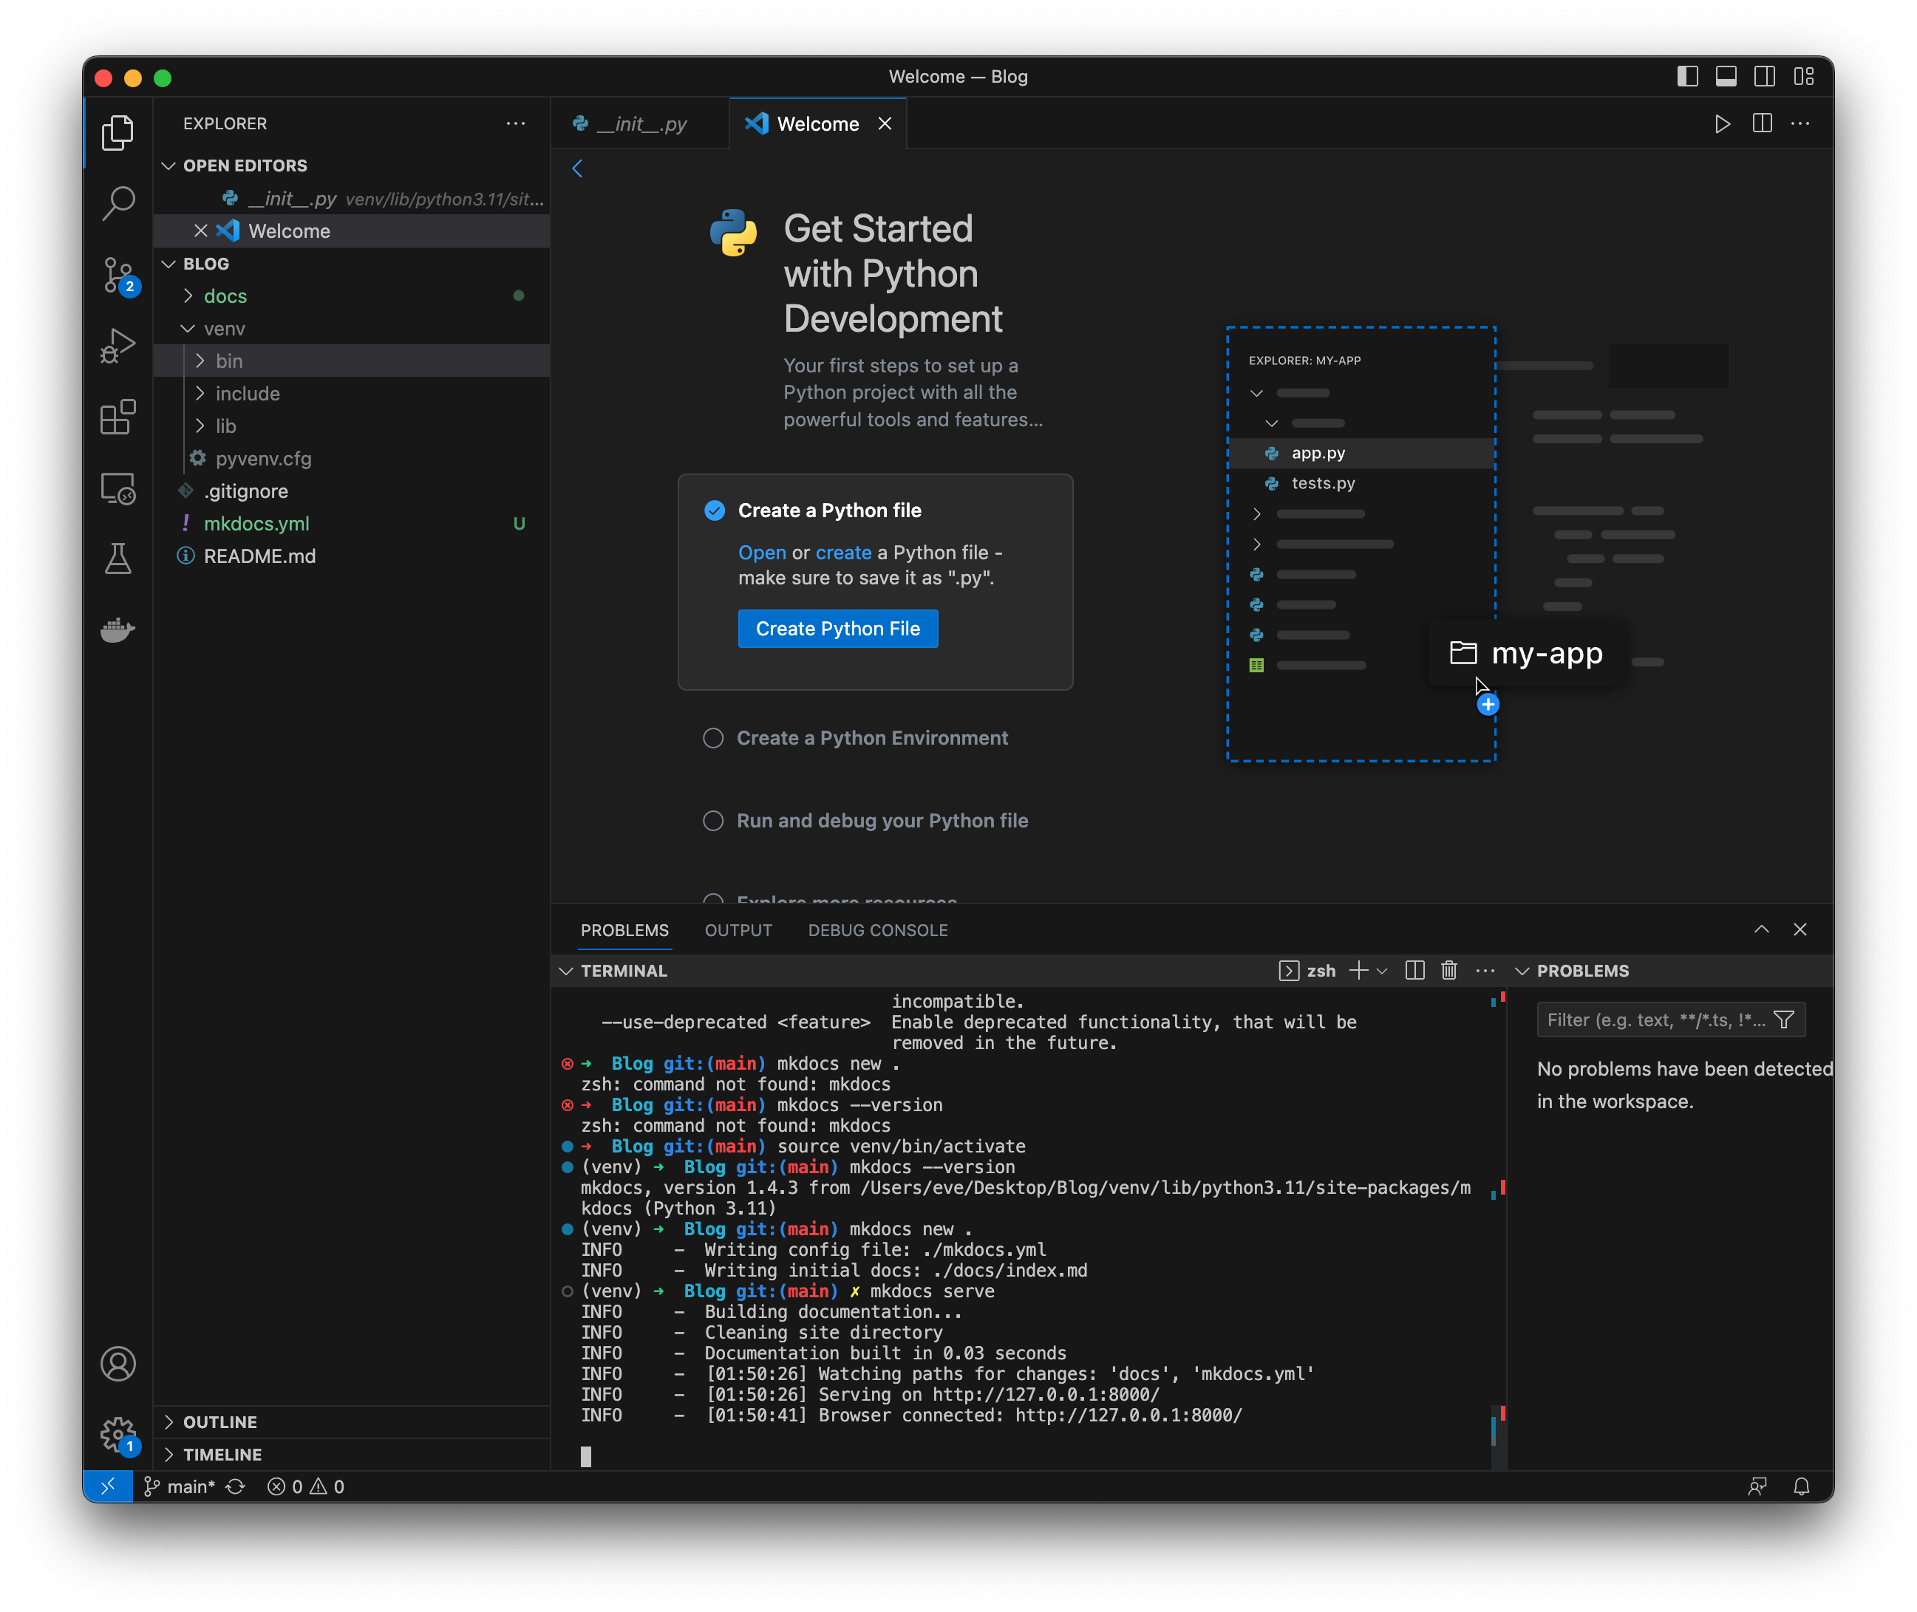Open notifications bell in status bar

[1801, 1487]
